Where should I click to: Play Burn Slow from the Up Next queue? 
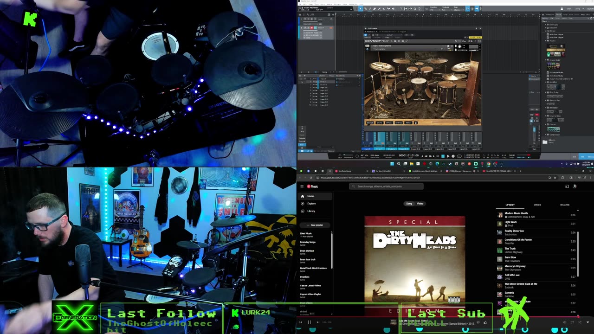pyautogui.click(x=536, y=259)
